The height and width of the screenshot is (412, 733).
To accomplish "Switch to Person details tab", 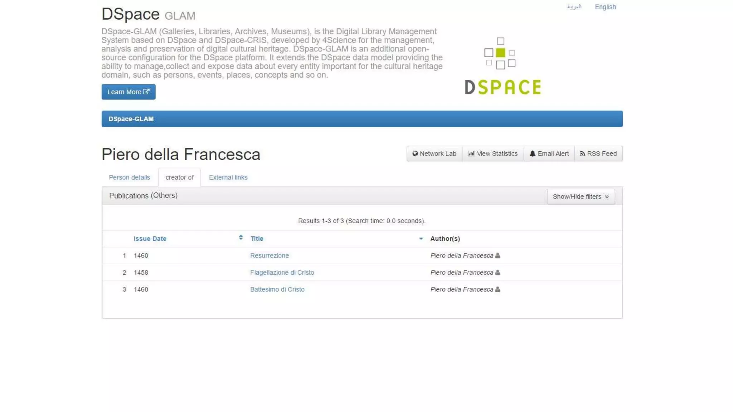I will click(129, 177).
